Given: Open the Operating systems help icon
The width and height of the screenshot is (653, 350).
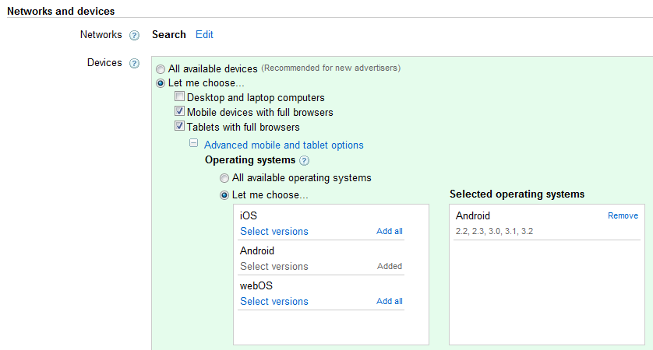Looking at the screenshot, I should (304, 161).
